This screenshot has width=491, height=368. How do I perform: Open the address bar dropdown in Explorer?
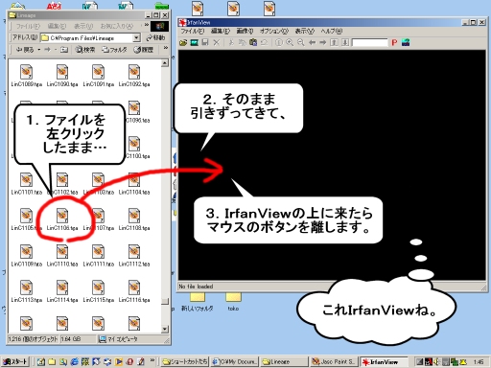pyautogui.click(x=136, y=37)
